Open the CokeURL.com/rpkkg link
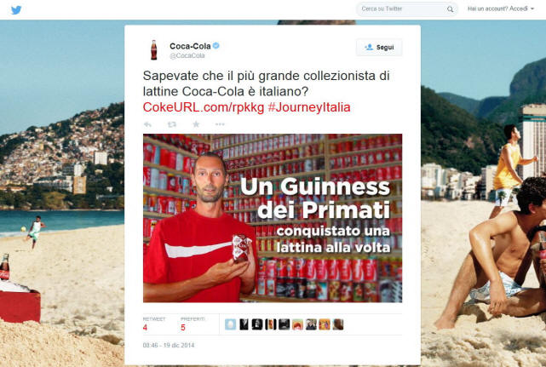Viewport: 546px width, 367px height. [204, 107]
